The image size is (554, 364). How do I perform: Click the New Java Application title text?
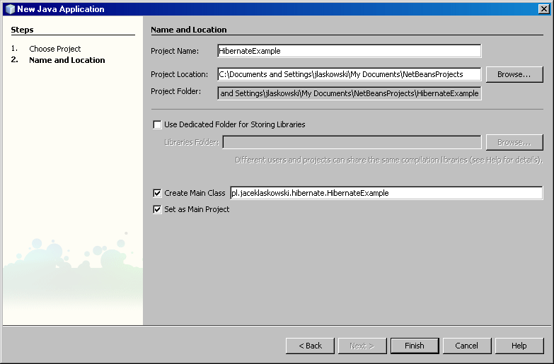pyautogui.click(x=61, y=9)
